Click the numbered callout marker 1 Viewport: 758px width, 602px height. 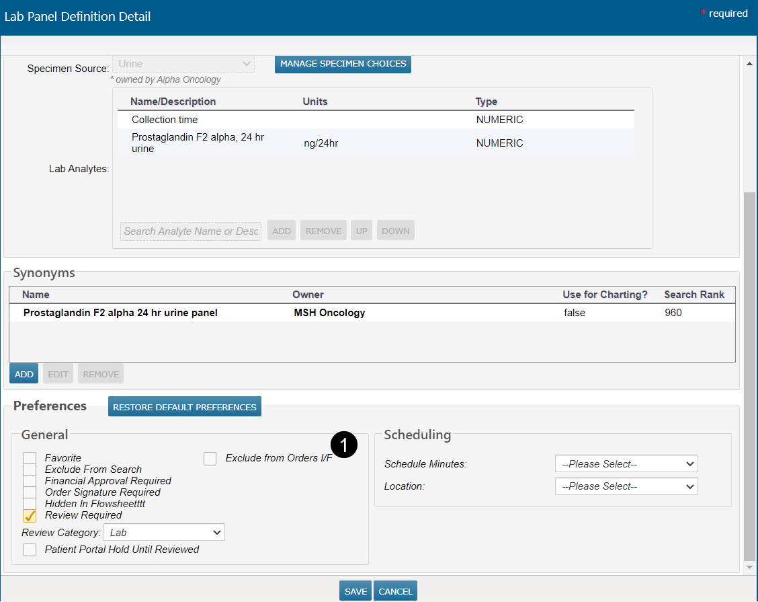click(x=344, y=445)
